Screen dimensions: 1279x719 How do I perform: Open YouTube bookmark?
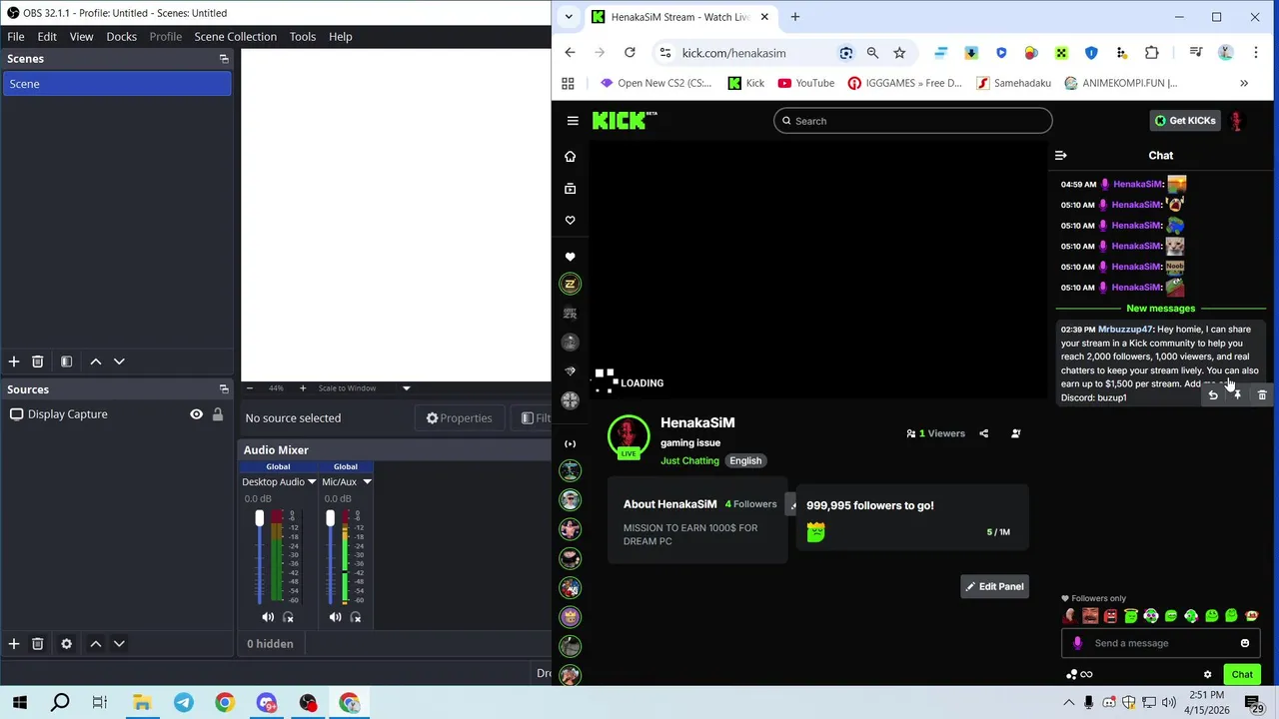[805, 83]
